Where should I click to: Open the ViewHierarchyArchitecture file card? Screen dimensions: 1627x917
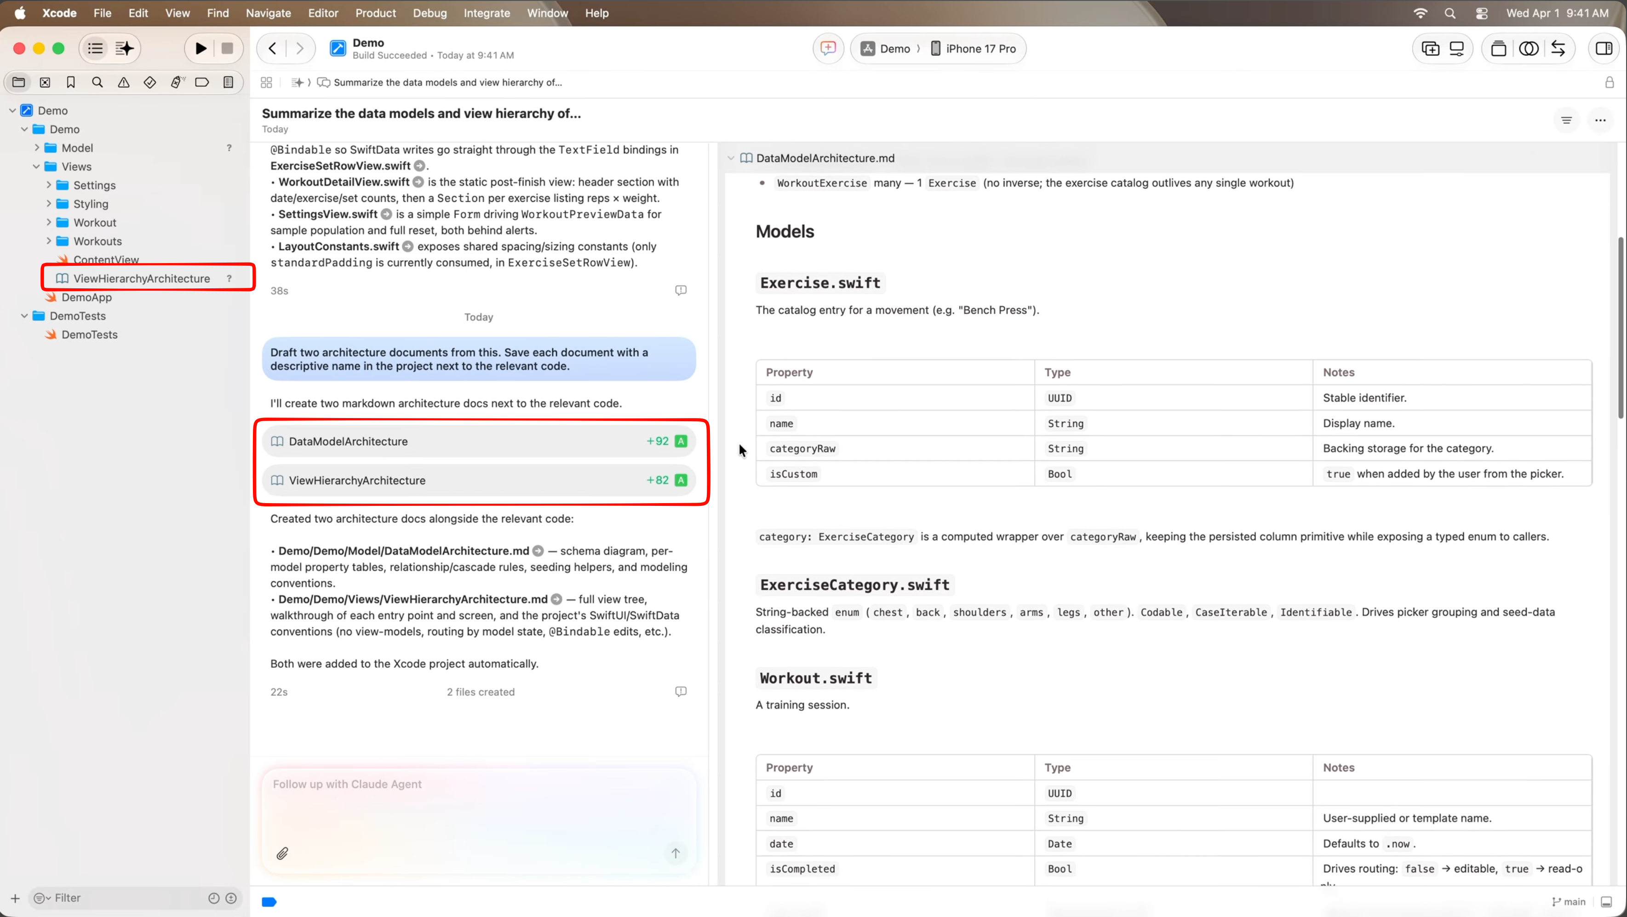tap(479, 481)
